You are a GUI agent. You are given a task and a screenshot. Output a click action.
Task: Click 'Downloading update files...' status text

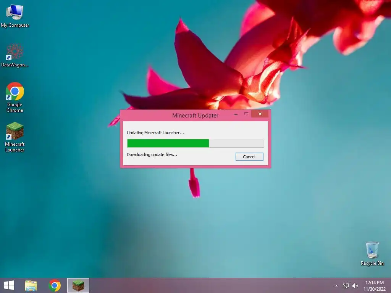click(152, 155)
